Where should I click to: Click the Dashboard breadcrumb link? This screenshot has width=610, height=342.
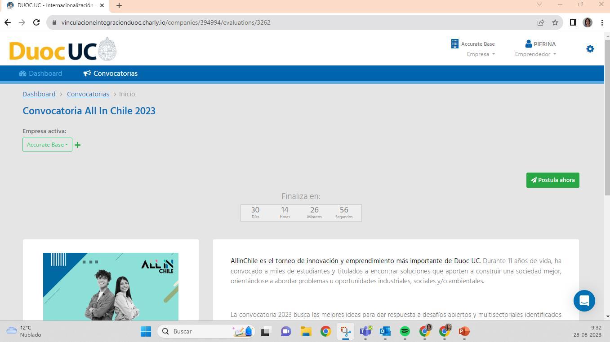[x=39, y=94]
